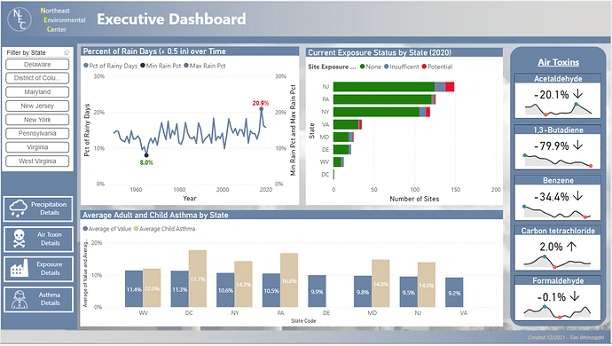612x346 pixels.
Task: Click the 1,3-Butadiene down arrow indicator
Action: [577, 145]
